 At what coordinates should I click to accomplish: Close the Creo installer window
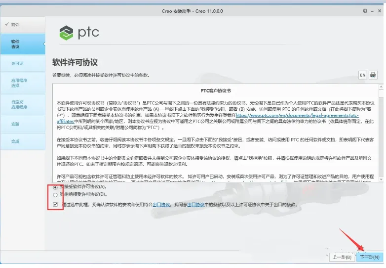380,11
